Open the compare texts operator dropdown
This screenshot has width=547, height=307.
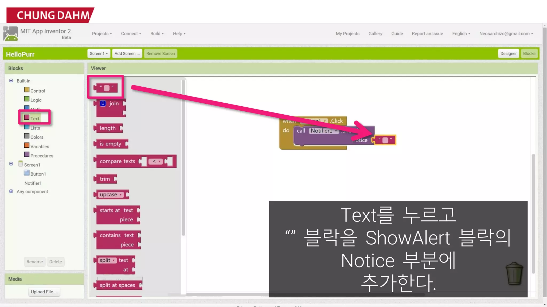tap(155, 161)
